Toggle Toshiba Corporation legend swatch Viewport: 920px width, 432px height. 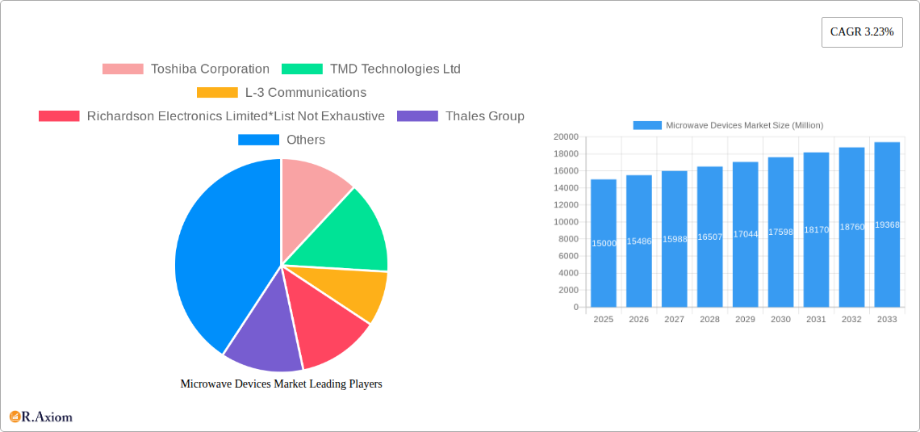pyautogui.click(x=123, y=69)
